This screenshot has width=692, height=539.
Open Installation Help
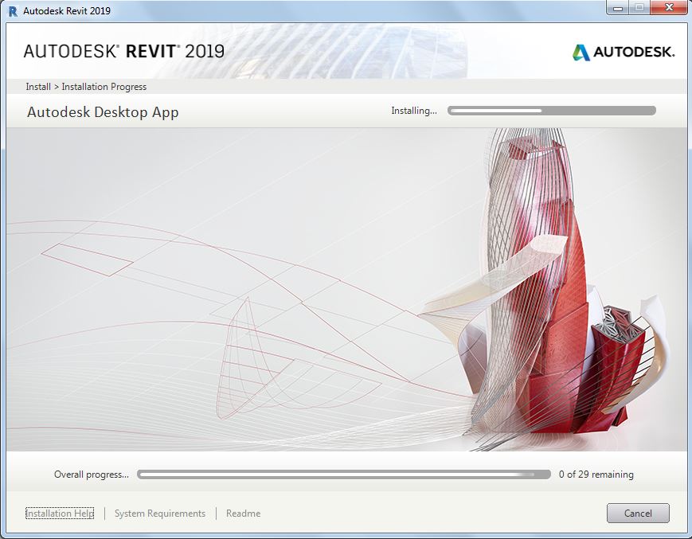59,513
